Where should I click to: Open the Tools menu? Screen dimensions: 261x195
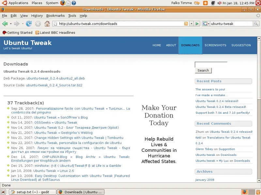72,16
